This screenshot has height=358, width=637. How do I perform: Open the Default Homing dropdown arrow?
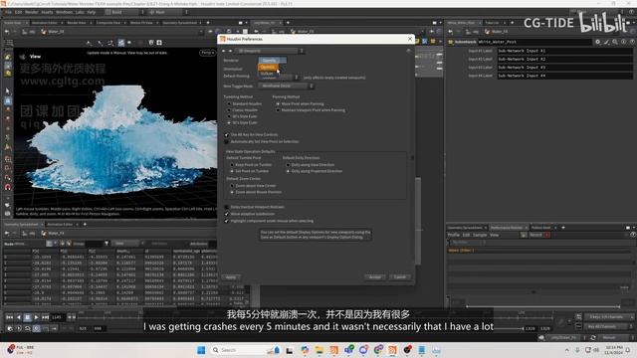point(297,78)
